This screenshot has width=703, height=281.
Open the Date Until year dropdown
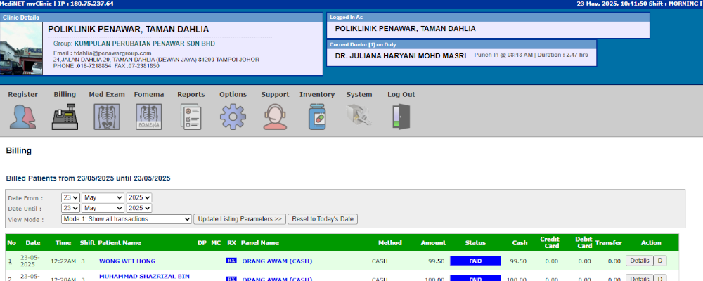[139, 209]
